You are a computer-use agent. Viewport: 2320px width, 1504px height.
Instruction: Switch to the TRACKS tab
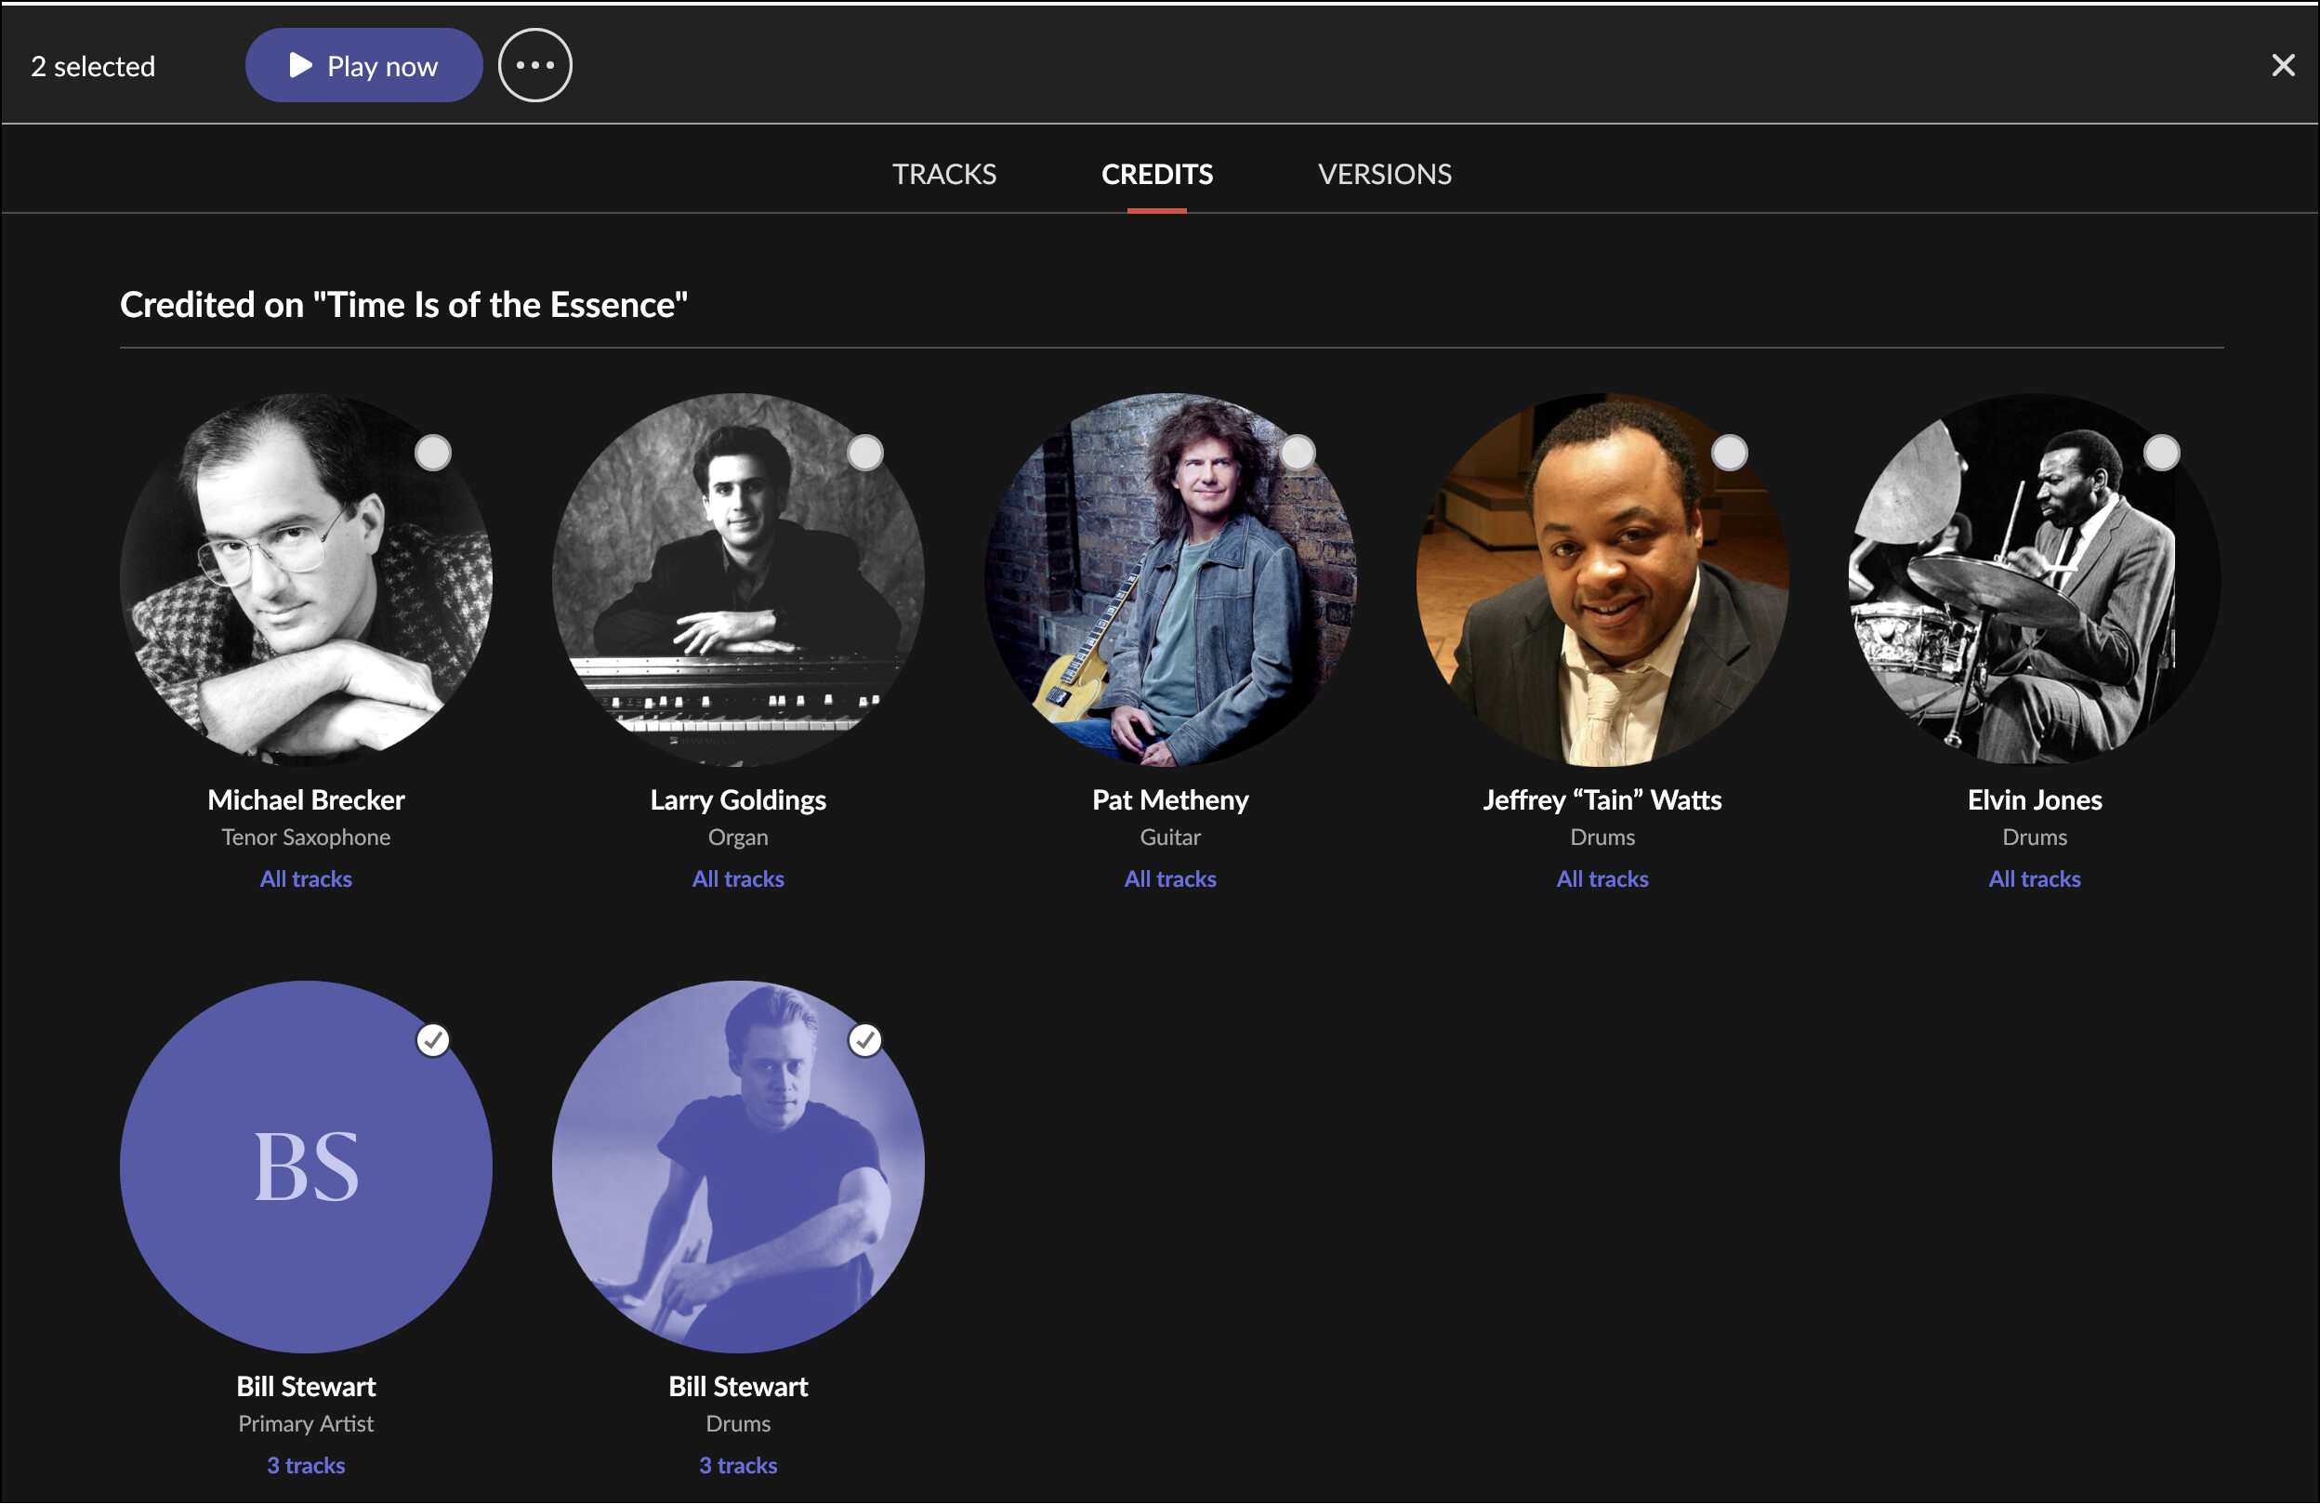(x=943, y=175)
